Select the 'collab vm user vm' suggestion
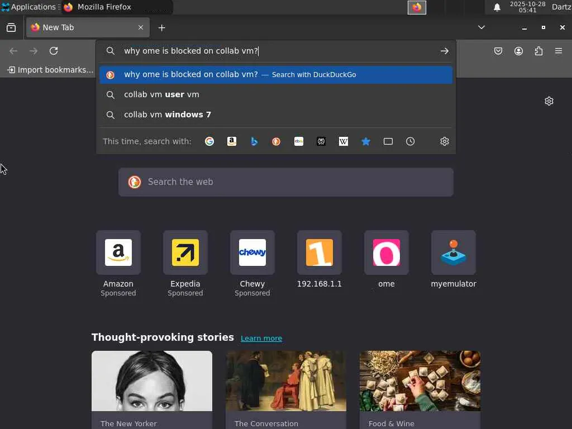This screenshot has width=572, height=429. [277, 94]
